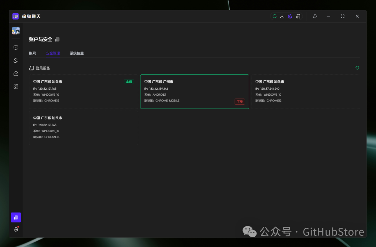Pin the window with the pin icon
This screenshot has height=247, width=376.
(x=315, y=16)
